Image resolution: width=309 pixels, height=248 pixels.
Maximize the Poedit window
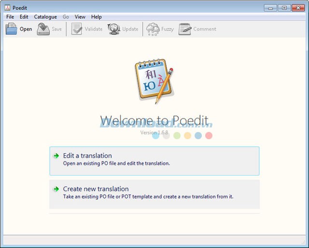click(284, 7)
